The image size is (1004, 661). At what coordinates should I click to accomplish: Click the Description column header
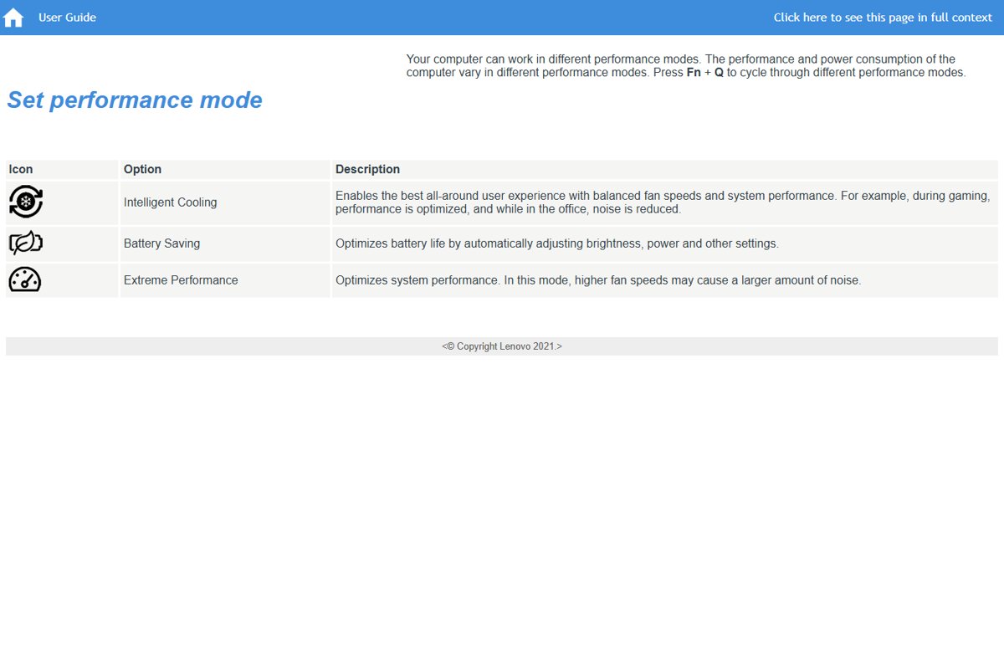click(x=367, y=169)
